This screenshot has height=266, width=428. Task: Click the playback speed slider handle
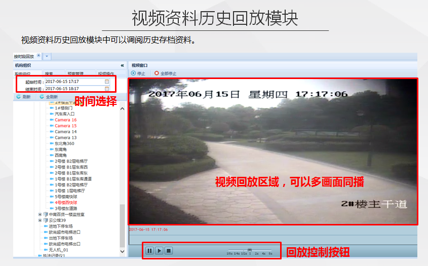pyautogui.click(x=249, y=249)
